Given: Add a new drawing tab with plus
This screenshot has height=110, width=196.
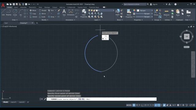Looking at the screenshot, I should pos(37,23).
